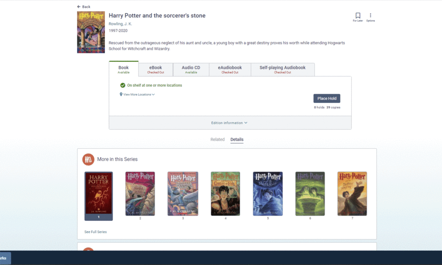
Task: Open series book 2 cover thumbnail
Action: tap(140, 194)
